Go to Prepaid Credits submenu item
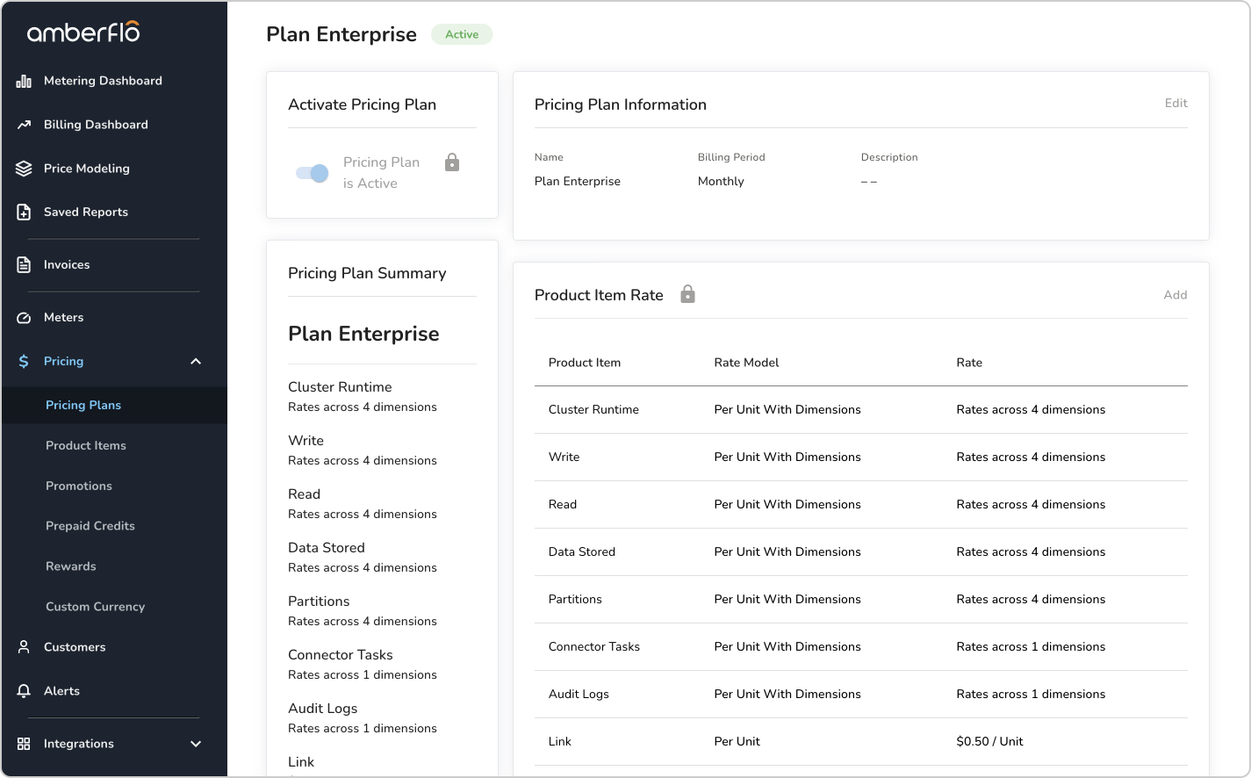Screen dimensions: 1251x778 90,526
